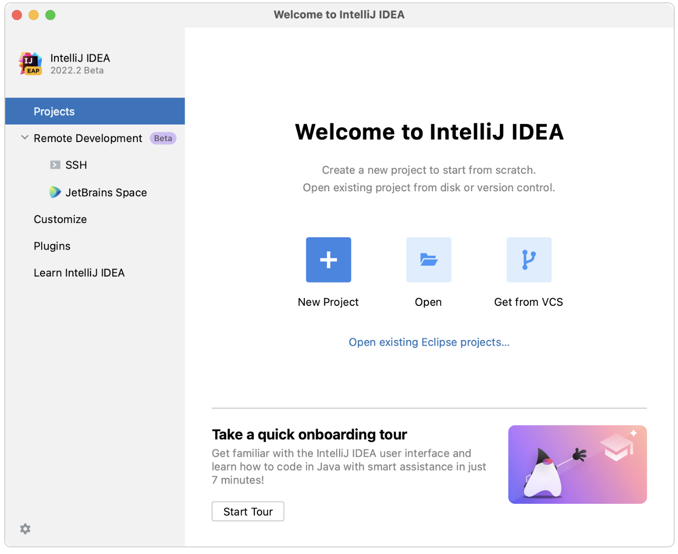Switch to the Projects section
The width and height of the screenshot is (678, 554).
click(54, 111)
